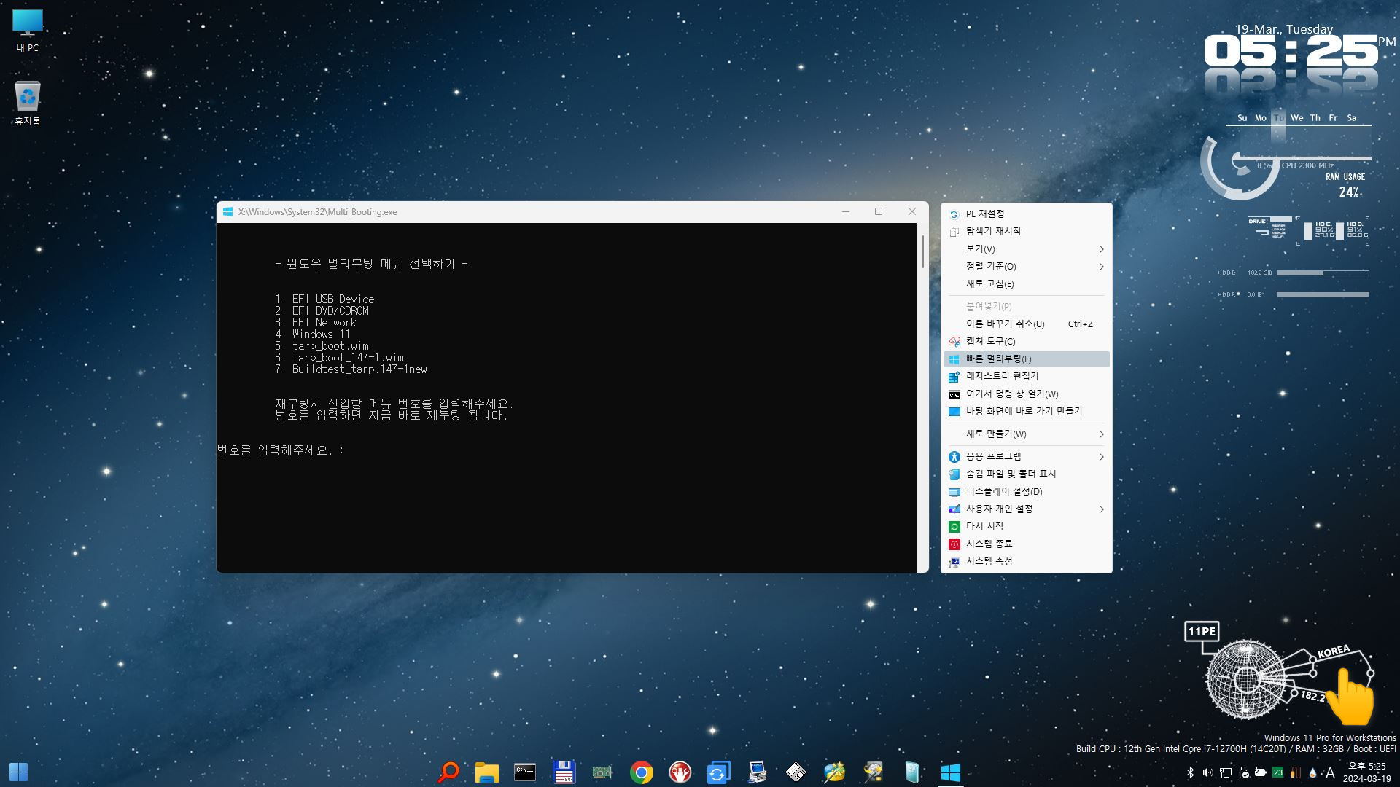Choose 숨김 파일 및 폴더 표시

click(1026, 474)
